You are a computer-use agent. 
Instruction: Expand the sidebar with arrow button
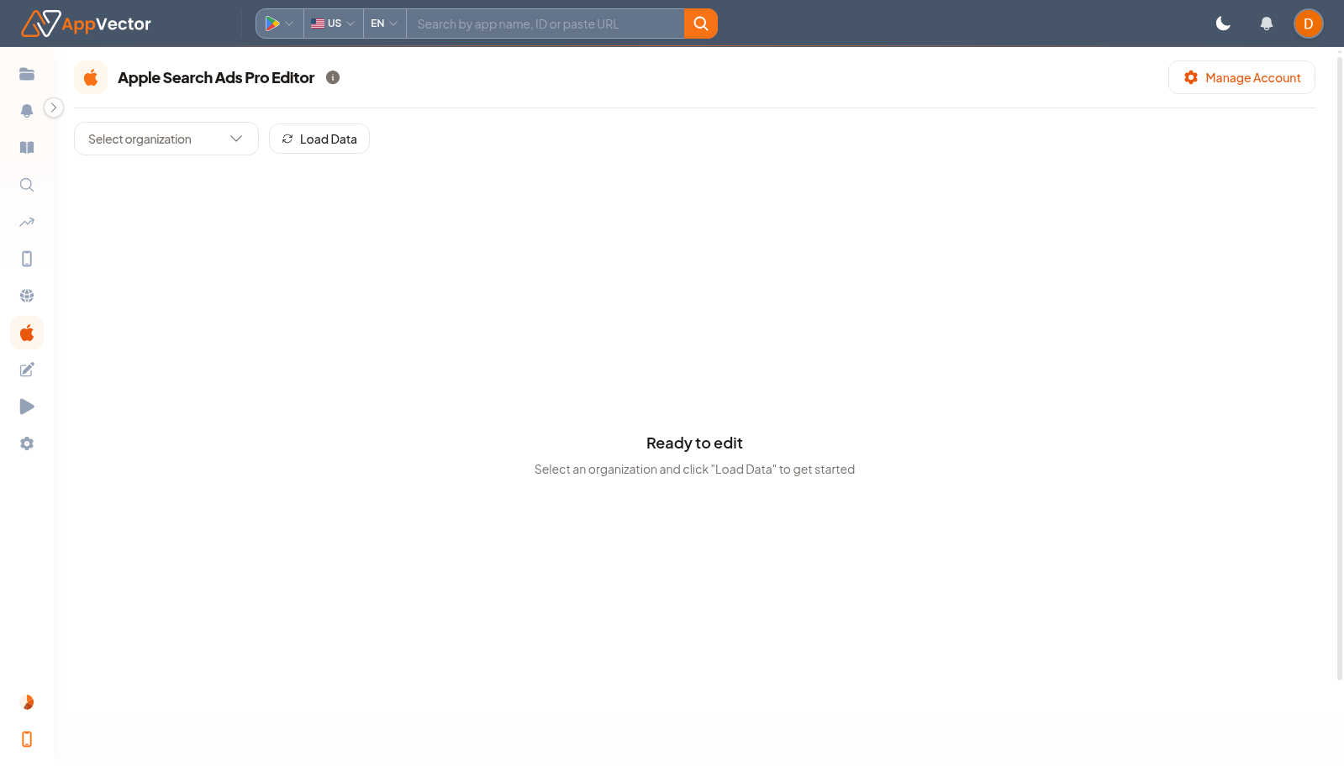tap(54, 108)
